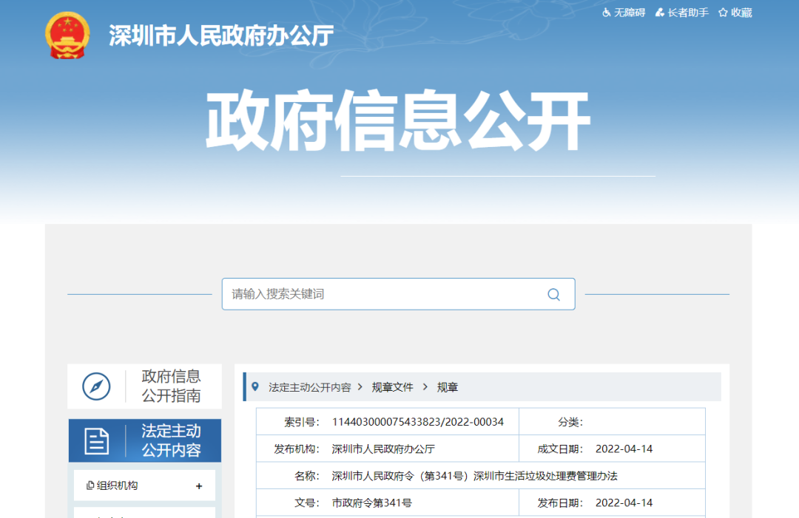This screenshot has width=799, height=518.
Task: Open the 长者助手 link
Action: pos(688,13)
